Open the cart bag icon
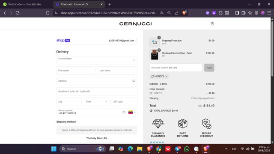Viewport: 274px width, 154px height. (212, 24)
